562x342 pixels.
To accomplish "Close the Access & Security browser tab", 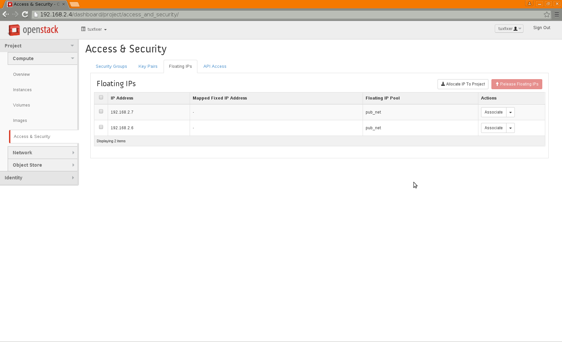I will click(x=64, y=4).
